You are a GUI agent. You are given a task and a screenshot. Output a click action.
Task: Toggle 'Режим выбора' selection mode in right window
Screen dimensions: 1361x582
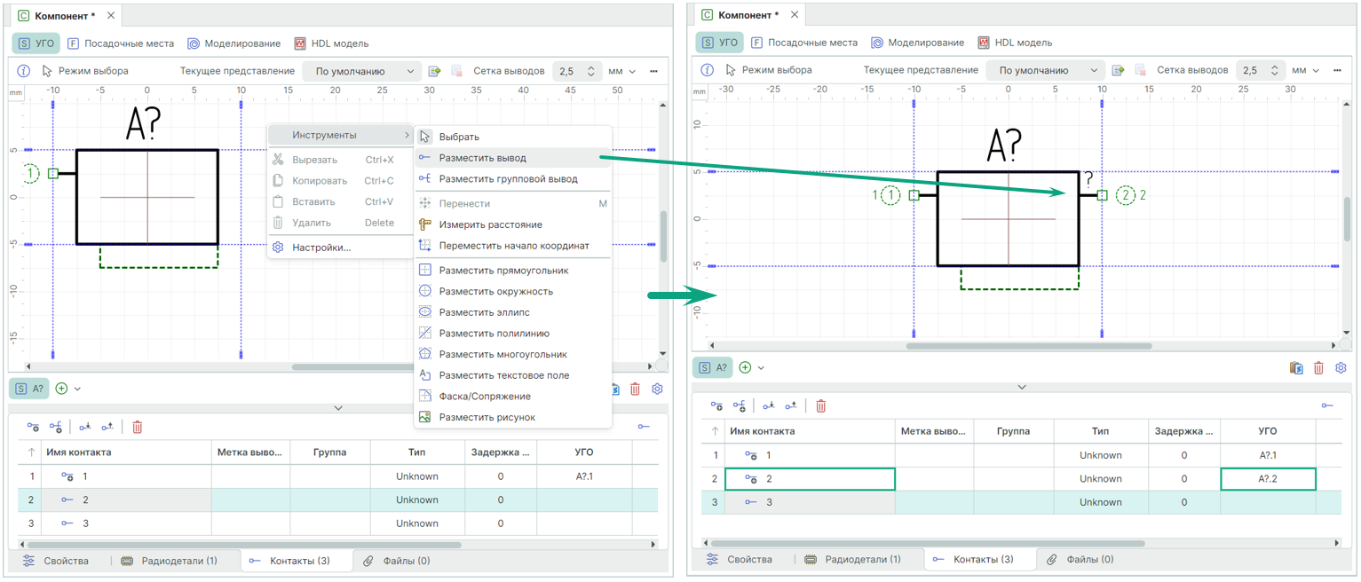coord(767,70)
